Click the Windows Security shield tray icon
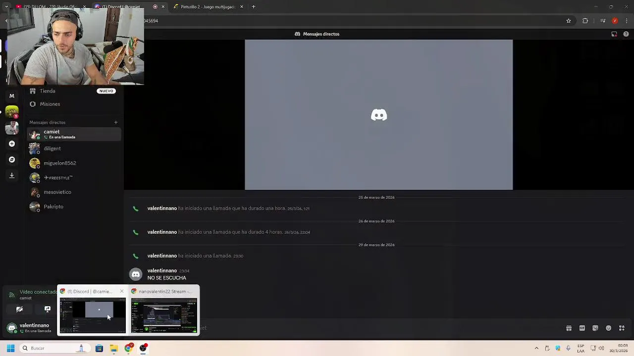This screenshot has width=634, height=356. [558, 348]
